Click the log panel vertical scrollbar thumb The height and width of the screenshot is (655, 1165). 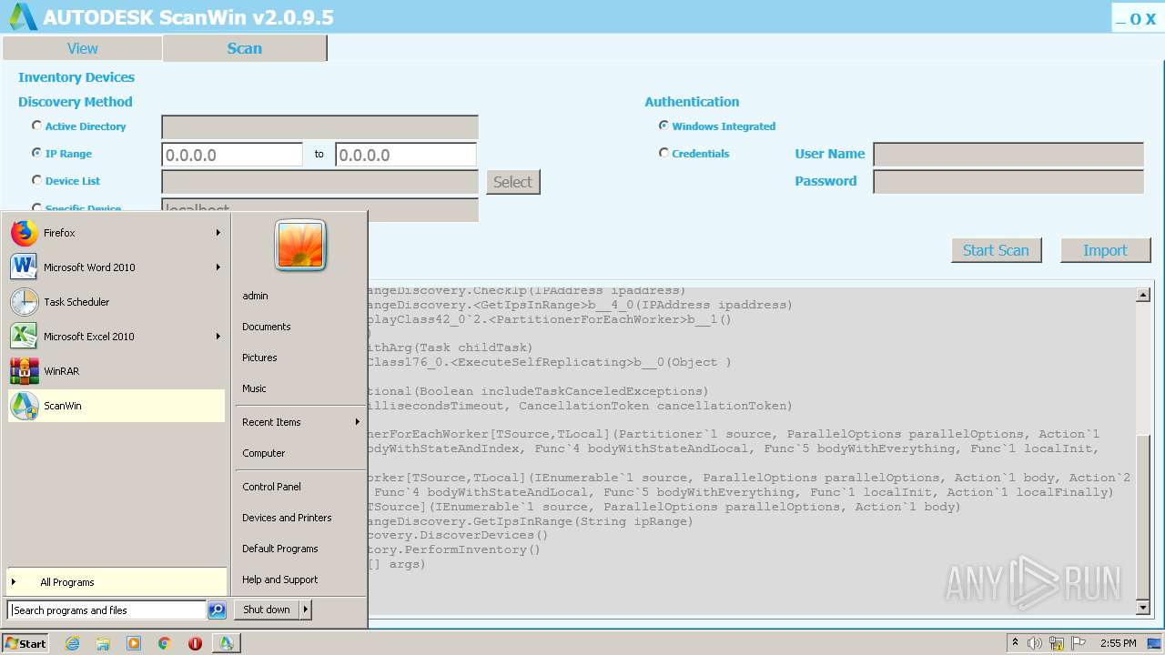1143,517
